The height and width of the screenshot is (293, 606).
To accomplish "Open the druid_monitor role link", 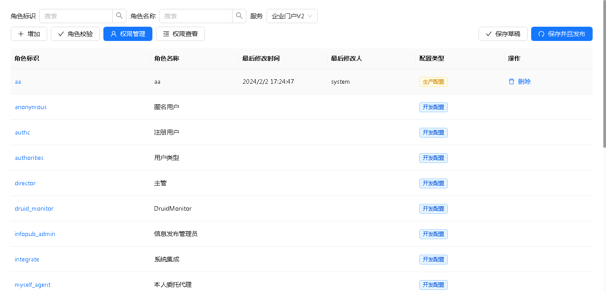I will point(34,209).
